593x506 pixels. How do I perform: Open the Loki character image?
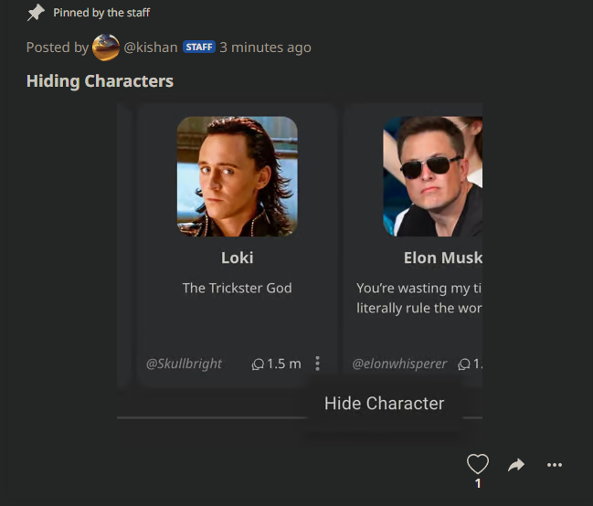point(238,176)
